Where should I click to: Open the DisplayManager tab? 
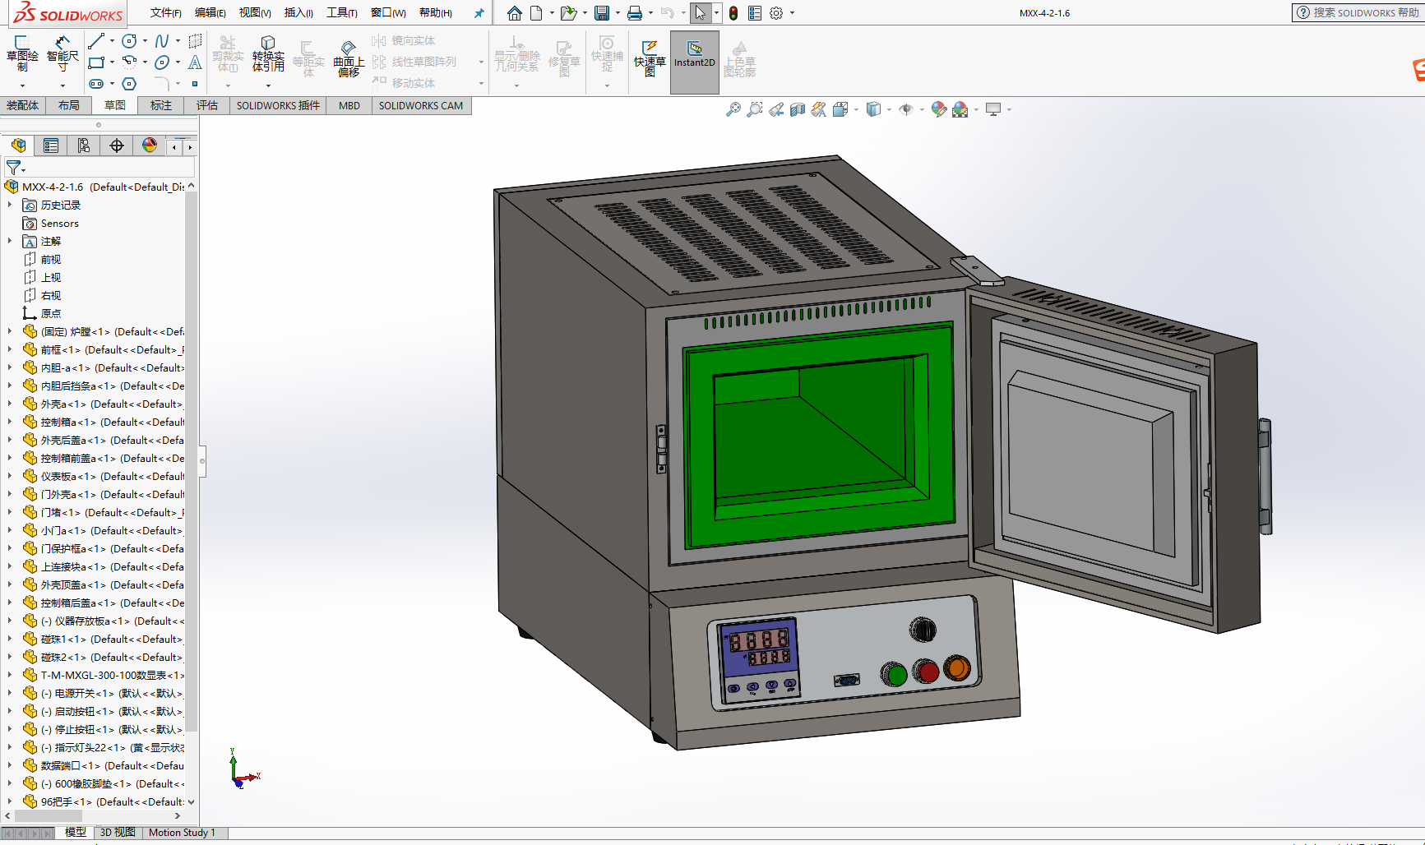150,145
